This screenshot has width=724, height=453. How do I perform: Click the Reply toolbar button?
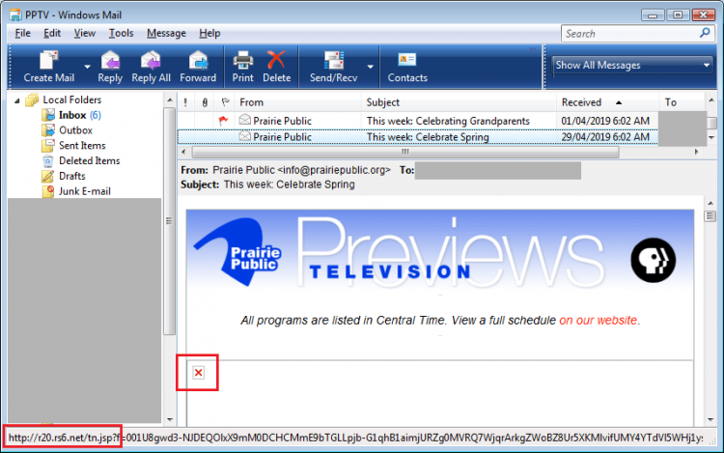pos(110,67)
